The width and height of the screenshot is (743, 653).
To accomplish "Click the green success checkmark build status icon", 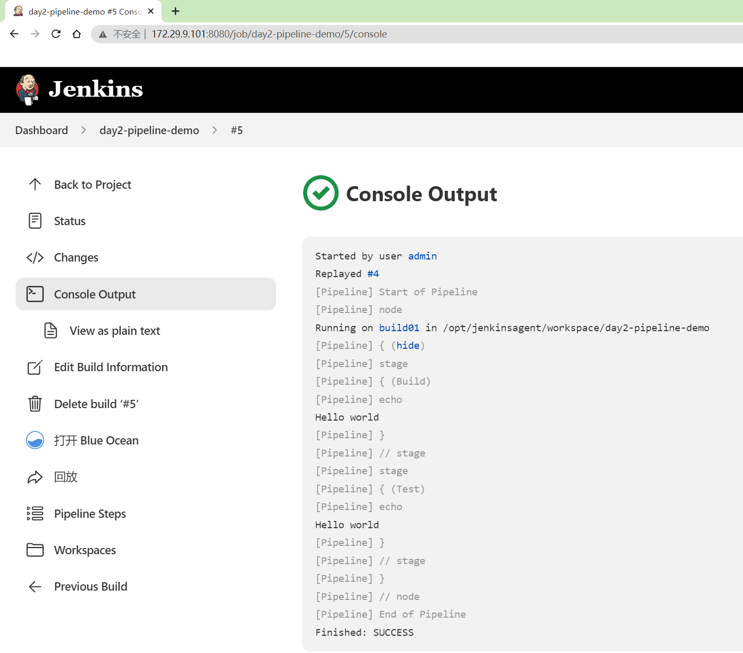I will 321,193.
